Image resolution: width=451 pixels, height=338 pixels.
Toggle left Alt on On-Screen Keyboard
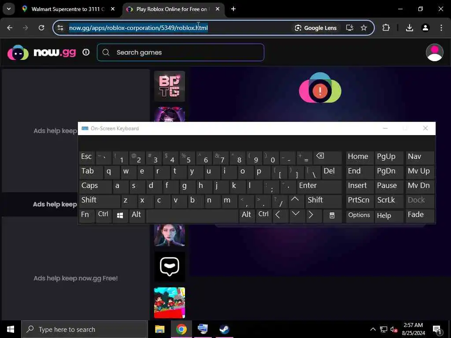click(x=137, y=215)
